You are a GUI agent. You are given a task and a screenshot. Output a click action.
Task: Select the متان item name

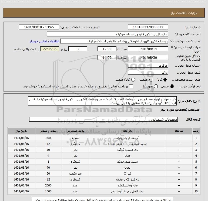click(127, 156)
